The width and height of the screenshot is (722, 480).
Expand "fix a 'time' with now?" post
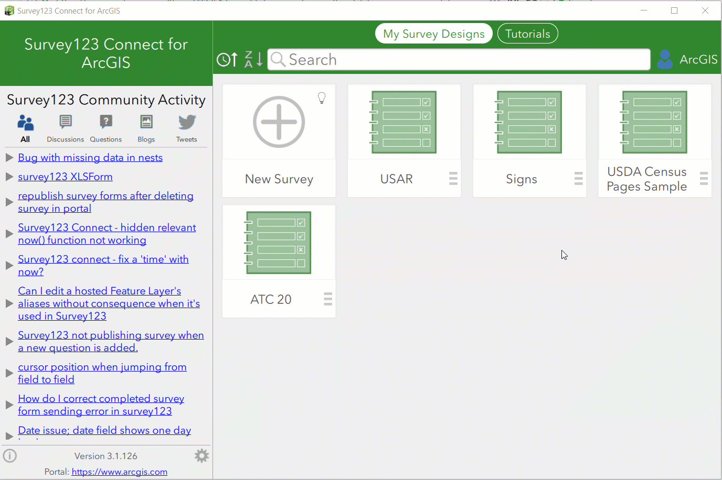(9, 265)
